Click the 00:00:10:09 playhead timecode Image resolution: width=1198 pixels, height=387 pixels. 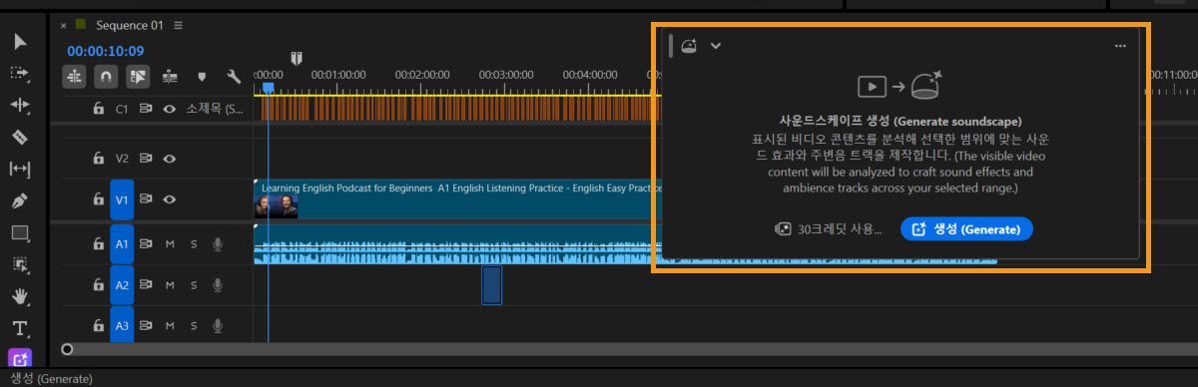pos(106,51)
